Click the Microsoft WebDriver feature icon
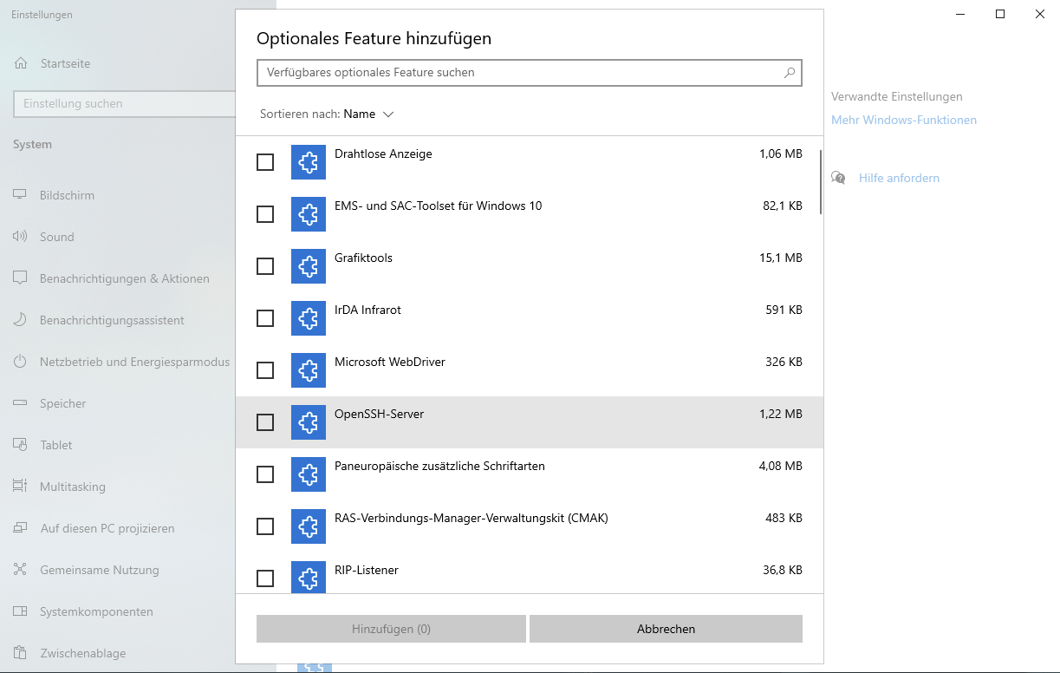 (308, 370)
